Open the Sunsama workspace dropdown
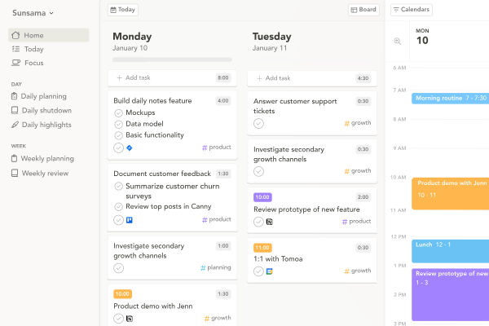The width and height of the screenshot is (489, 326). [x=33, y=13]
